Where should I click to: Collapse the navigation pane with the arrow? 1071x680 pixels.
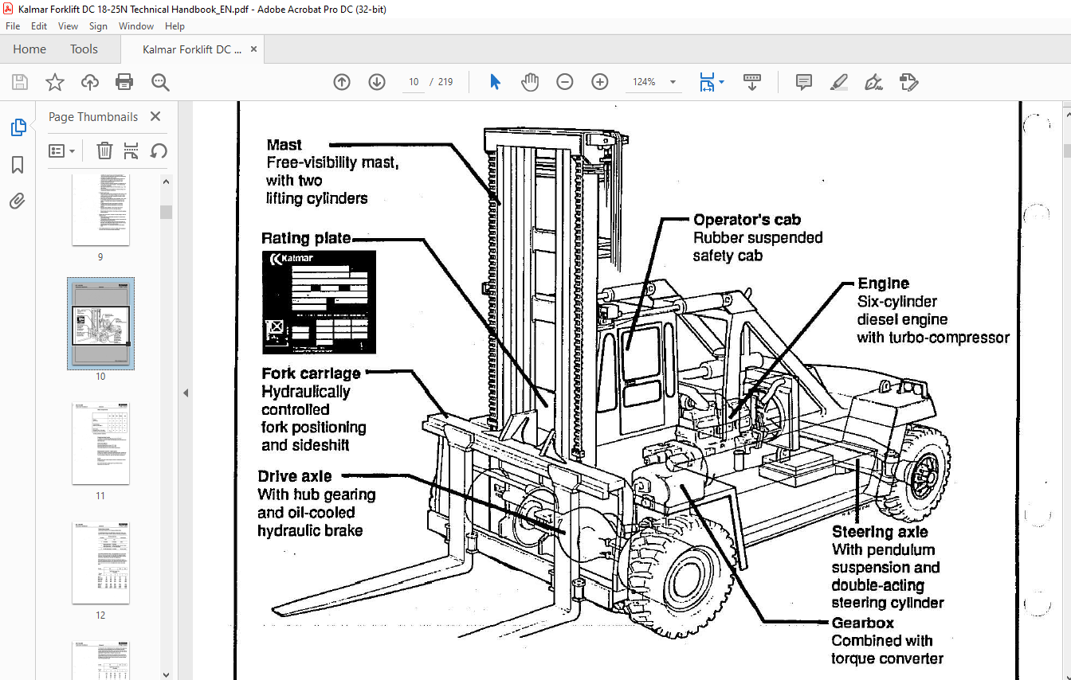point(186,393)
